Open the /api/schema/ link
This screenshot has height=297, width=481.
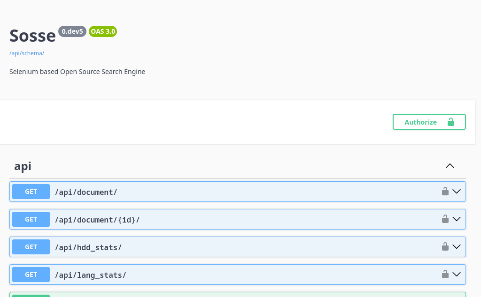(27, 53)
